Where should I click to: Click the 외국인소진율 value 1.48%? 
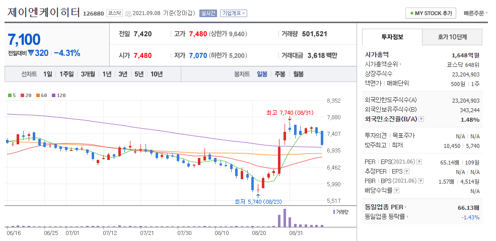[471, 120]
